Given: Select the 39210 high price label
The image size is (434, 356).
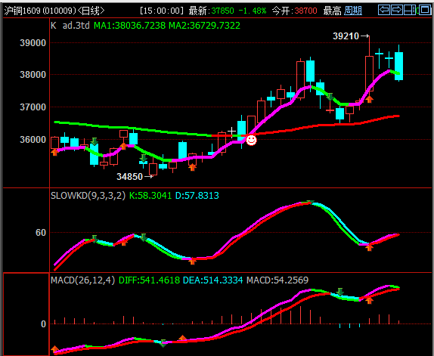Looking at the screenshot, I should 346,36.
